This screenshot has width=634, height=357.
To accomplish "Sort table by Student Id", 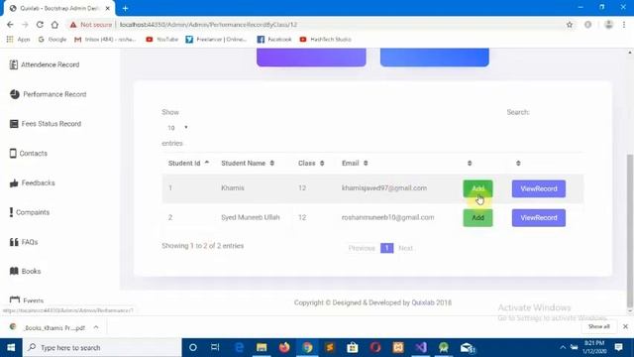I will pos(188,163).
